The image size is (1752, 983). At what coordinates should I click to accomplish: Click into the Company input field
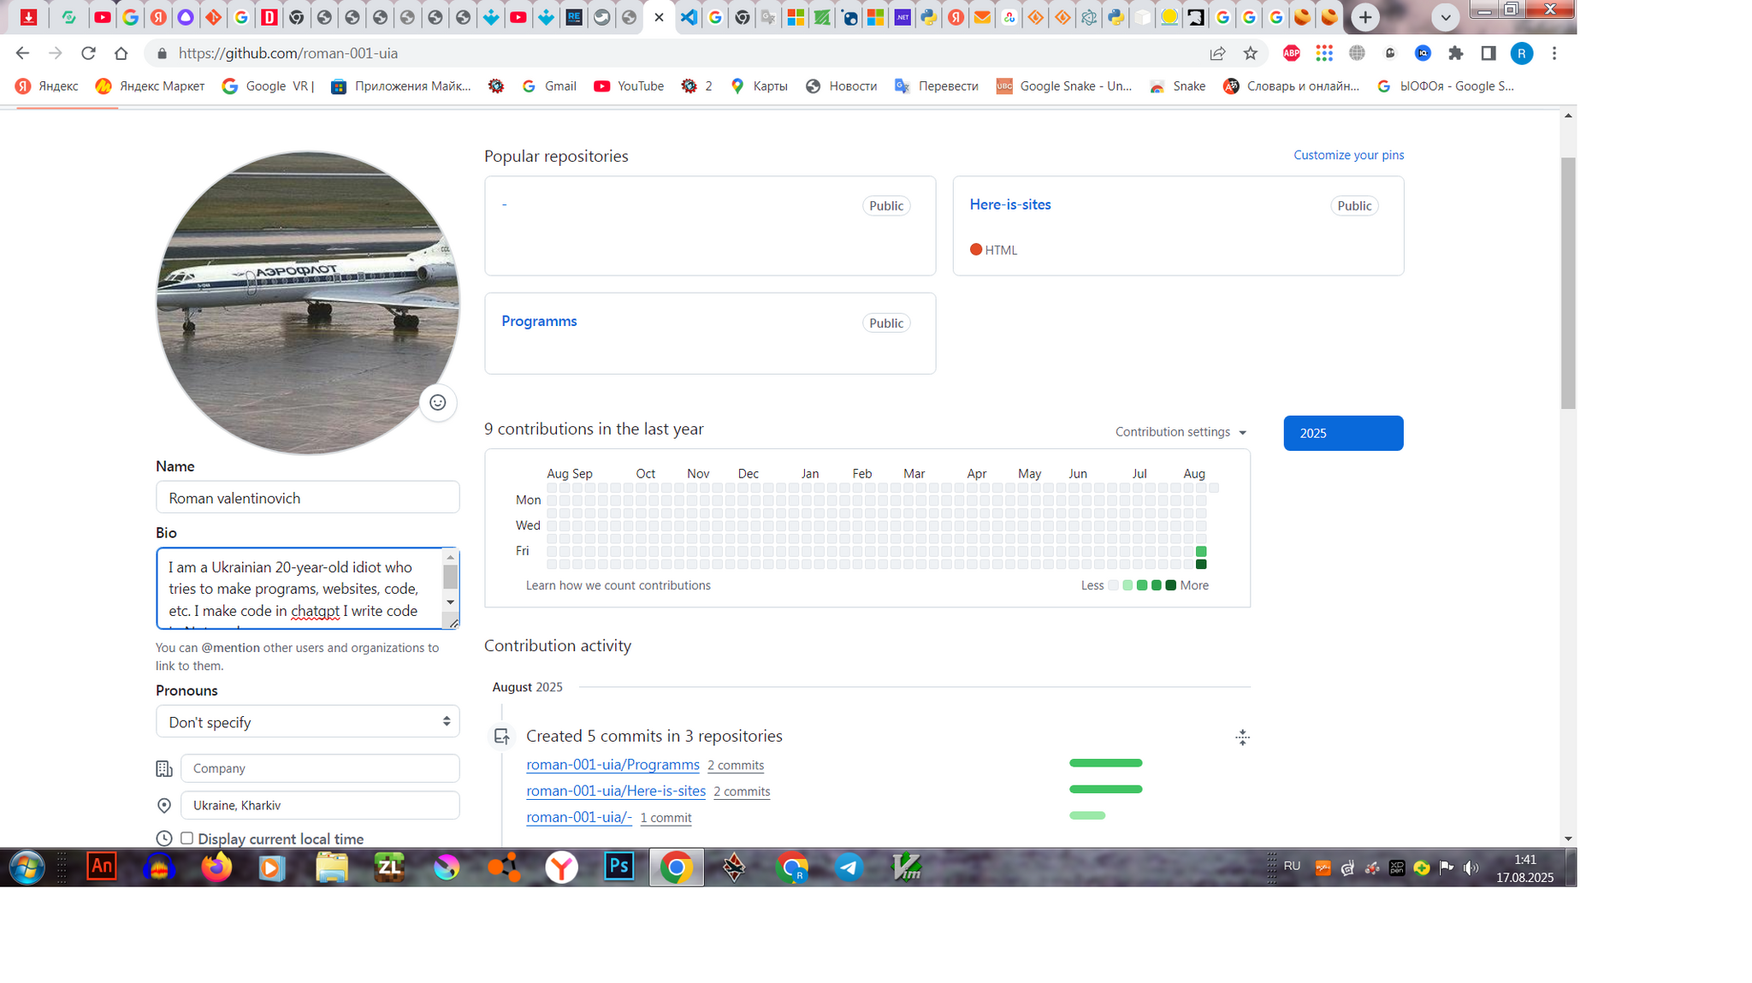[319, 768]
